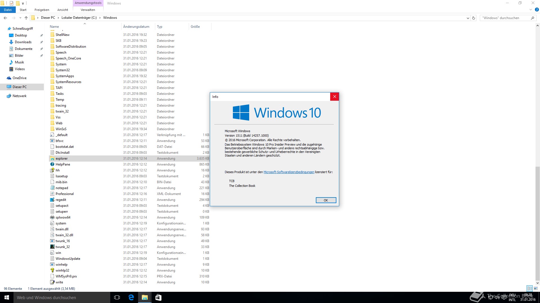The image size is (540, 303).
Task: Click the notepad file icon
Action: 52,188
